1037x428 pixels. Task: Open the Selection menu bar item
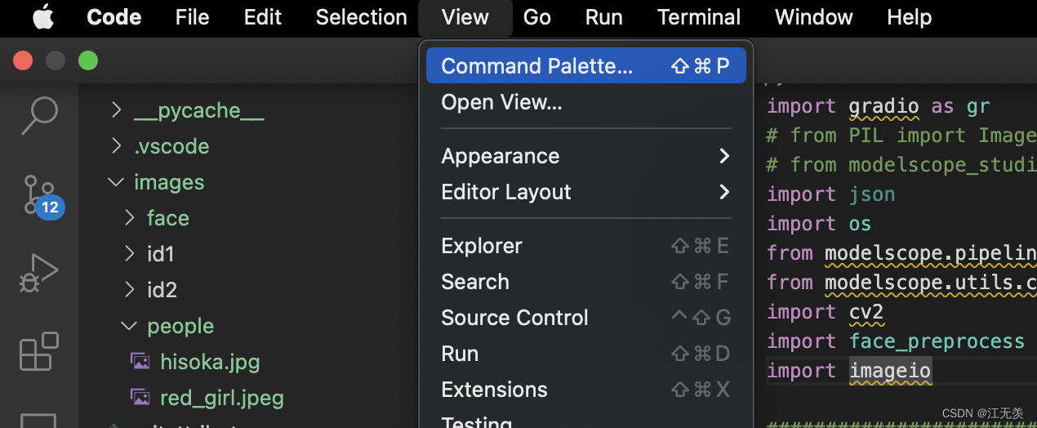[x=361, y=17]
